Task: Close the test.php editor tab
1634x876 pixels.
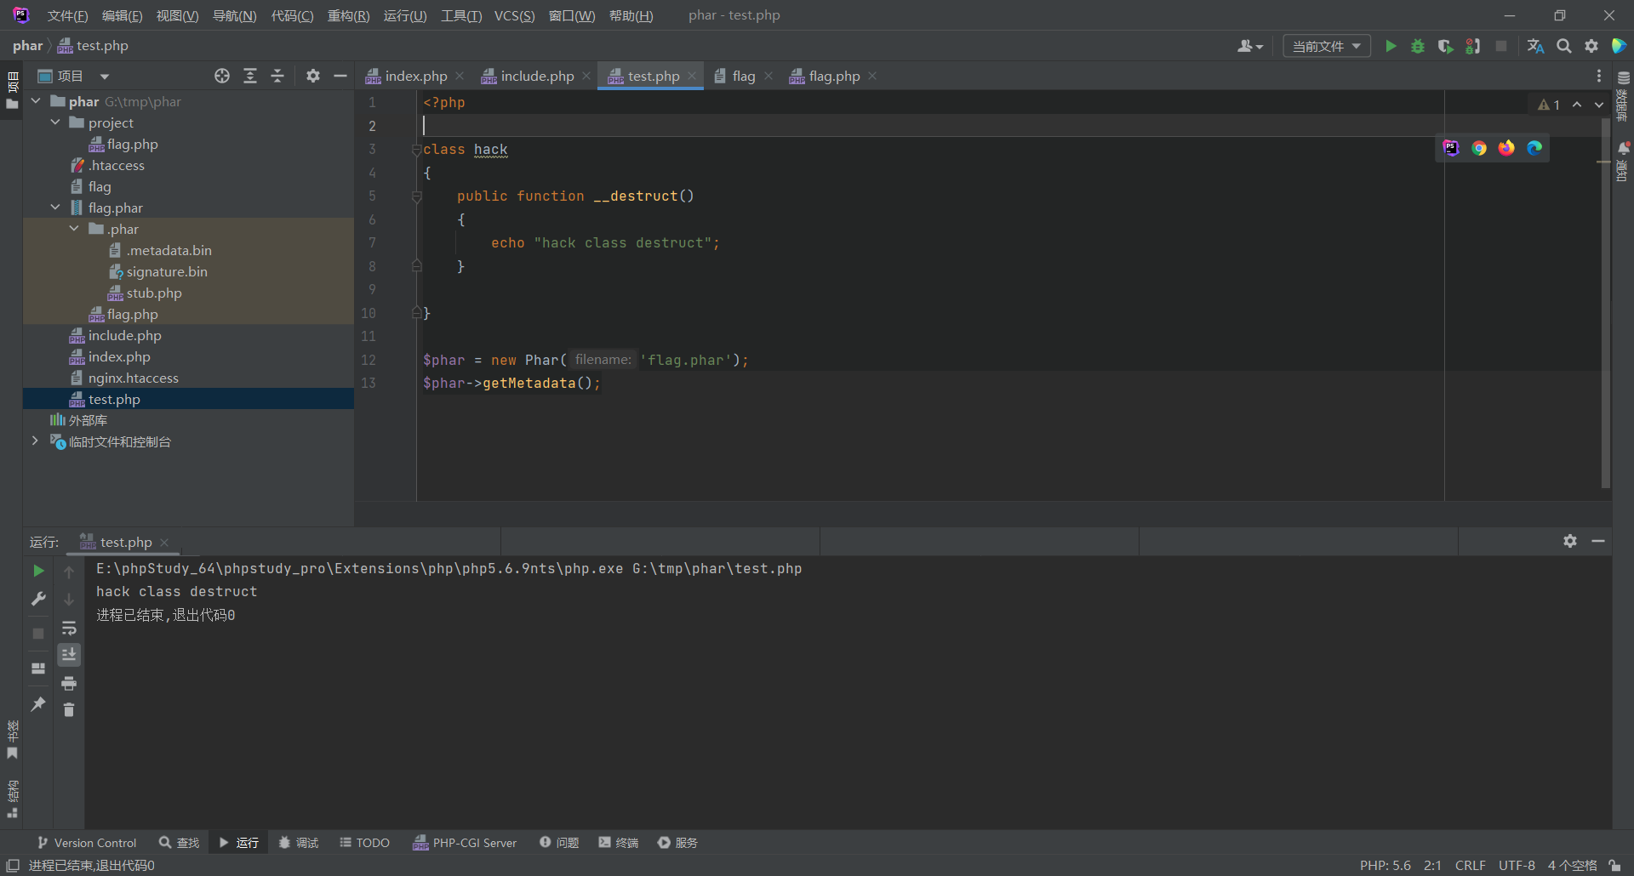Action: (x=692, y=76)
